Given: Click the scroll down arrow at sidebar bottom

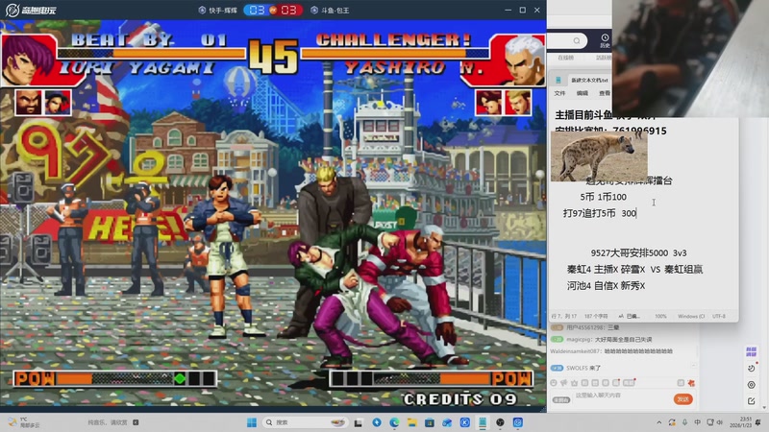Looking at the screenshot, I should [x=764, y=407].
